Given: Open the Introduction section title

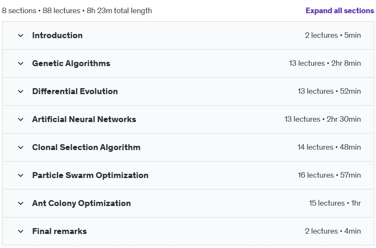Looking at the screenshot, I should [57, 35].
